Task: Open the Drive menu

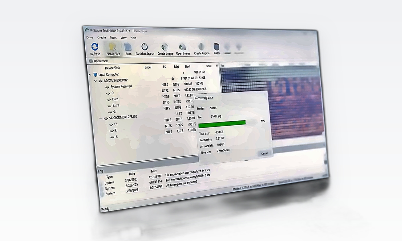Action: [90, 38]
